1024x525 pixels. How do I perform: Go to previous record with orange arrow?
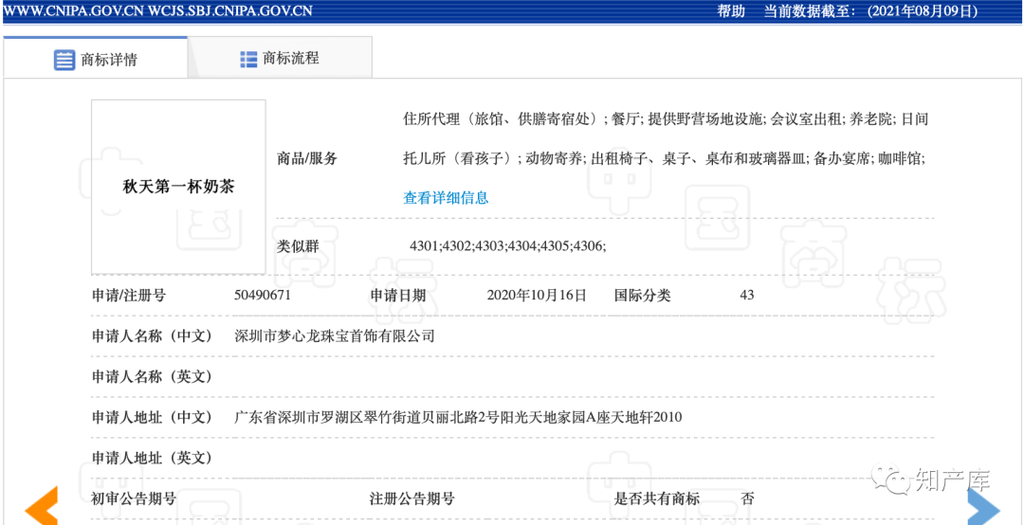[41, 505]
